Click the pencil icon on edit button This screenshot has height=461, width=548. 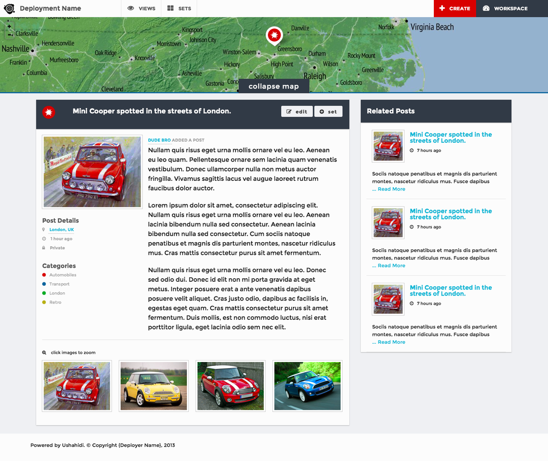(289, 112)
